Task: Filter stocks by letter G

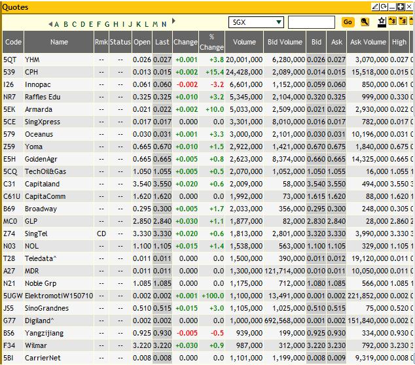Action: (107, 24)
